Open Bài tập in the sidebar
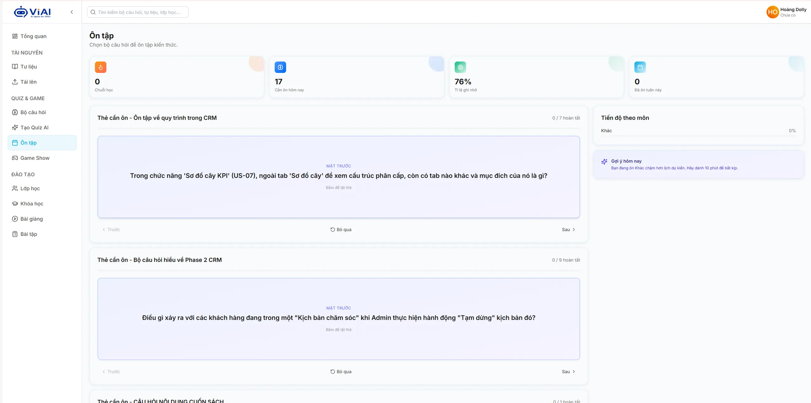Image resolution: width=811 pixels, height=403 pixels. (42, 234)
